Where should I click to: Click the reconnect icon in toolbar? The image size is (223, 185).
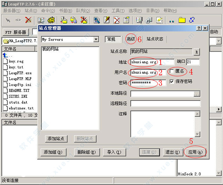pyautogui.click(x=18, y=20)
